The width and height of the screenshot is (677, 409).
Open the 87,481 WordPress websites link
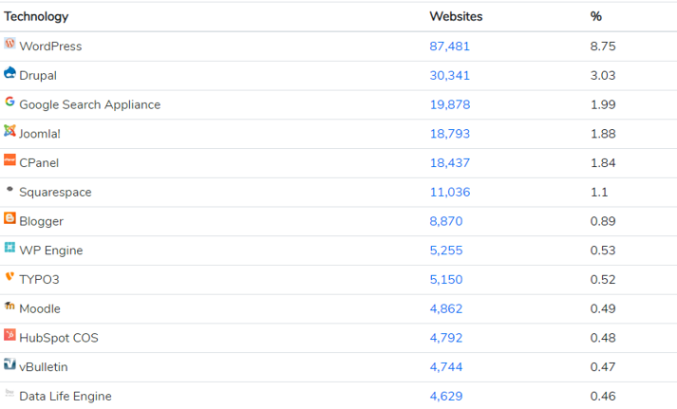click(x=449, y=46)
